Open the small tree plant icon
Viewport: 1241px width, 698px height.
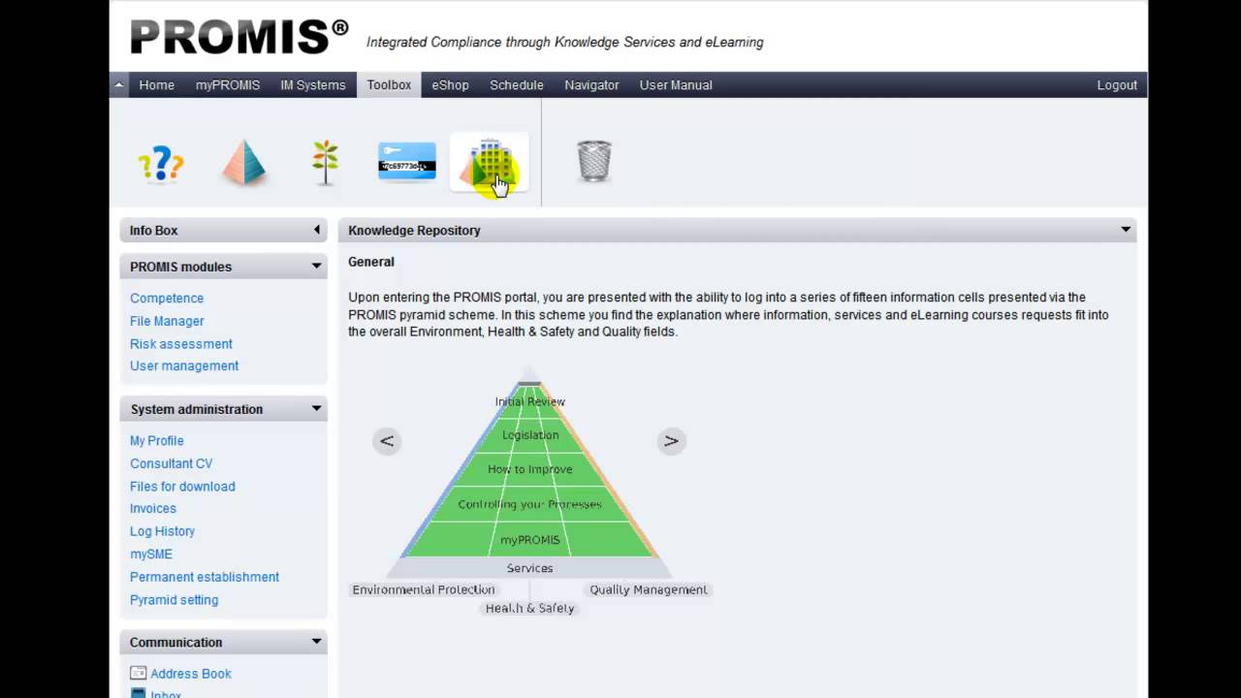(326, 163)
